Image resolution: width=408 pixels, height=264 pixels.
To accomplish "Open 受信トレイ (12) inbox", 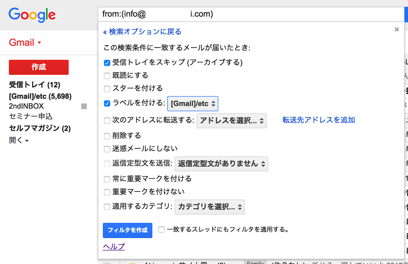I will coord(34,85).
